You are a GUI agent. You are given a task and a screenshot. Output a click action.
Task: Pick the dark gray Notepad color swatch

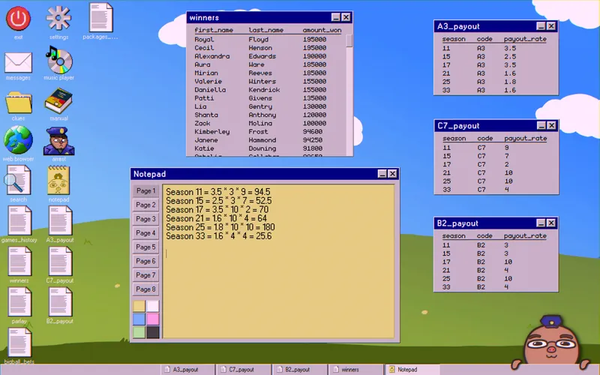coord(153,332)
